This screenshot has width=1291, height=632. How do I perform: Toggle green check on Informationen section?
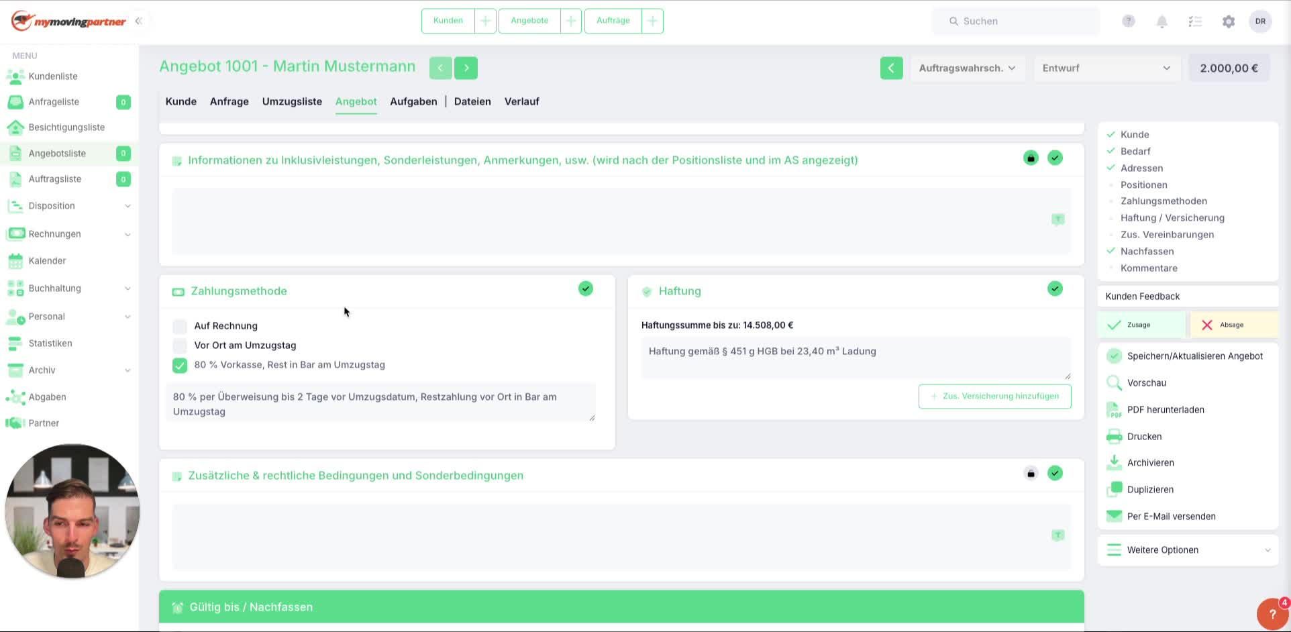coord(1055,158)
